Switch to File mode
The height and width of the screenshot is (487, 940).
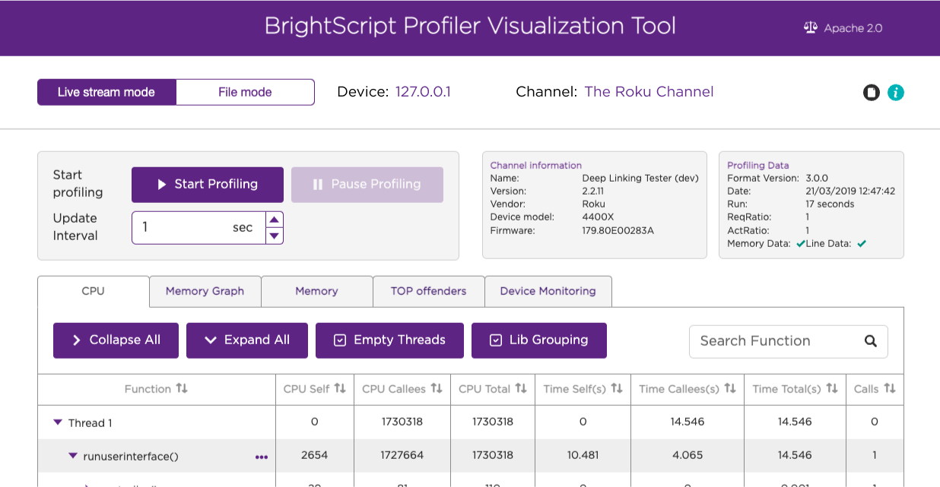(x=245, y=92)
